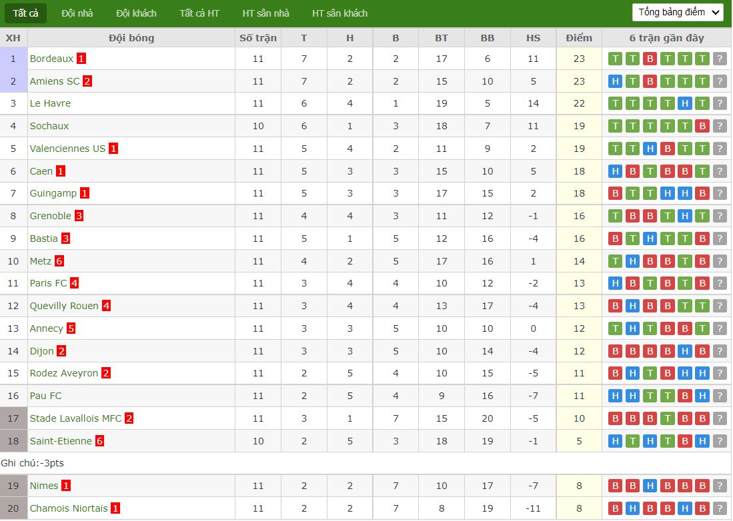Switch to the Đội nhà tab

77,13
